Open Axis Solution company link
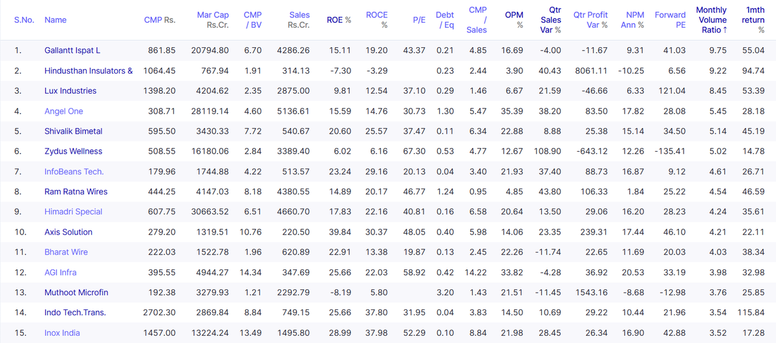 (69, 232)
